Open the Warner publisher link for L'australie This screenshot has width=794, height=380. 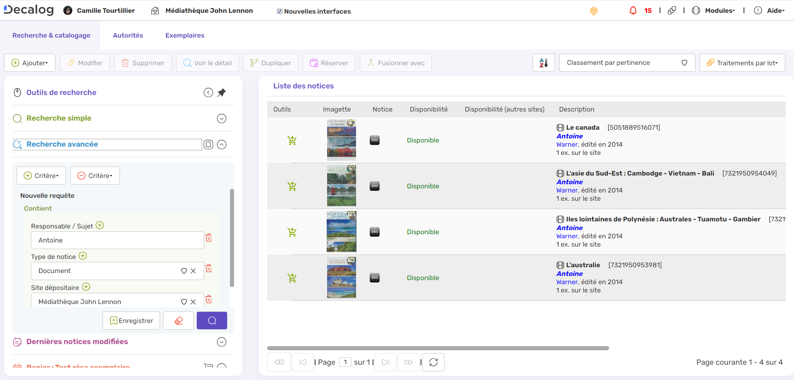[x=567, y=282]
